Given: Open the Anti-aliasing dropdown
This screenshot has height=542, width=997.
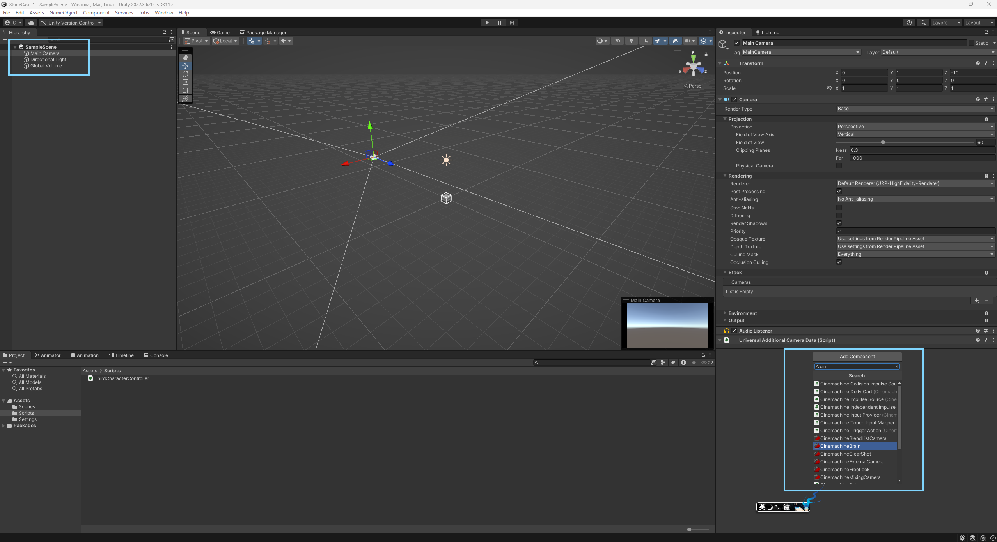Looking at the screenshot, I should (x=915, y=199).
